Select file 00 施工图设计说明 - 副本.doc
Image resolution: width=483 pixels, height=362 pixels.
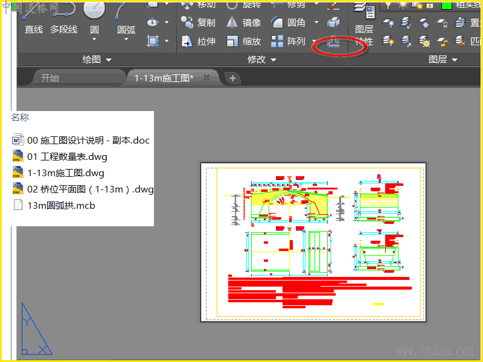(81, 141)
